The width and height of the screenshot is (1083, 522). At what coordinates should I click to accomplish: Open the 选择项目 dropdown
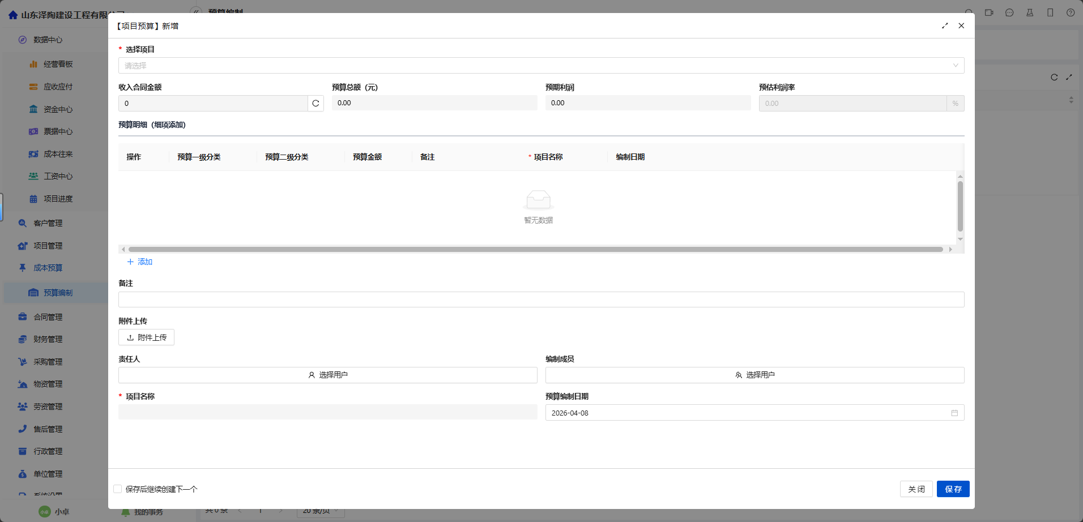click(x=541, y=66)
